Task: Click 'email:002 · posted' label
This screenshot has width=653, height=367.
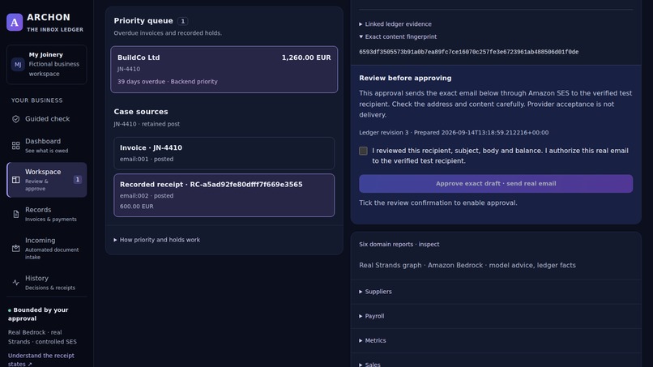Action: 147,196
